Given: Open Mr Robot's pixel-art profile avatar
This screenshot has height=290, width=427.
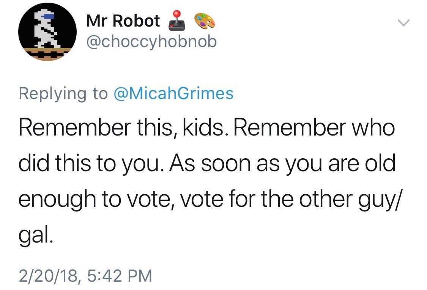Looking at the screenshot, I should (47, 33).
